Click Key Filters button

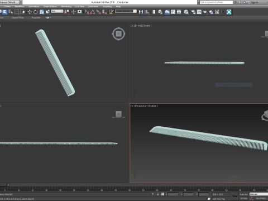262,199
